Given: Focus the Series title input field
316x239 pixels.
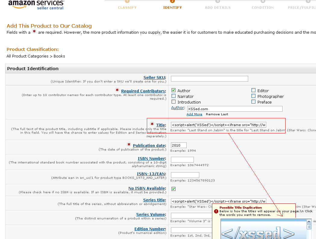Looking at the screenshot, I should tap(219, 201).
